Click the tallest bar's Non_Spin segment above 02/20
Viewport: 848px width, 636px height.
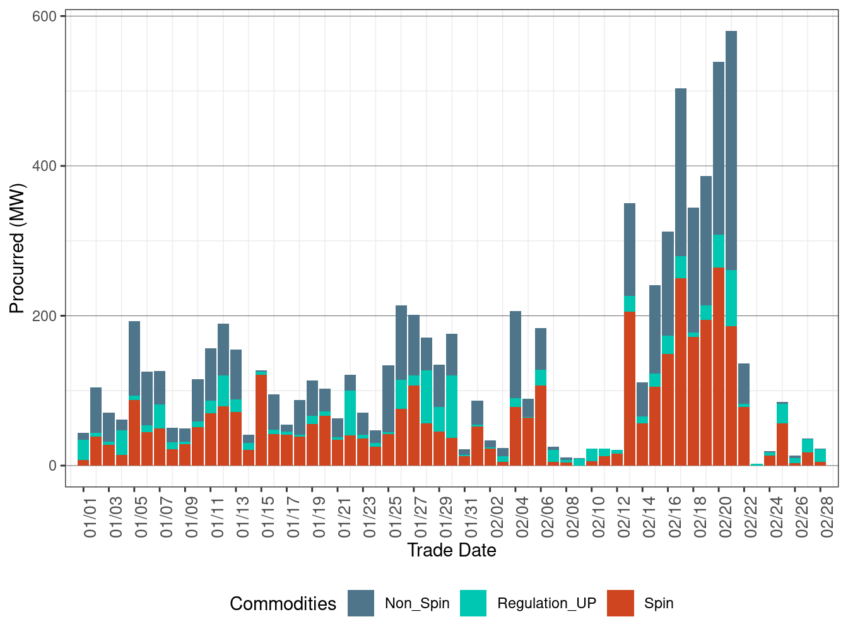[731, 151]
